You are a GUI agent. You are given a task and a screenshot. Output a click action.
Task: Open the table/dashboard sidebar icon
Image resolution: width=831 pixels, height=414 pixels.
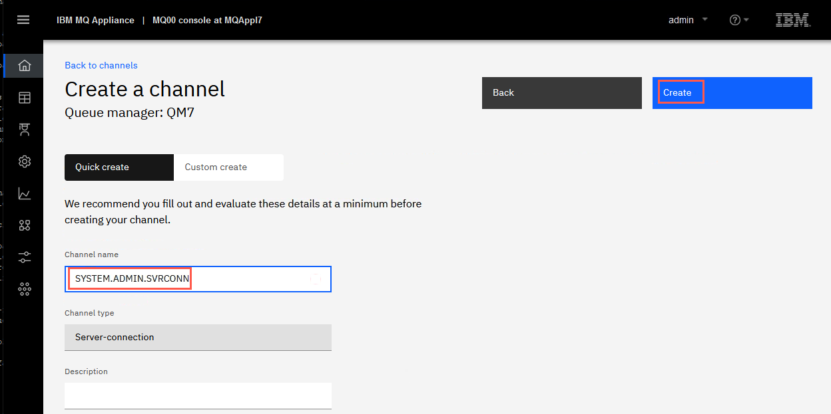click(25, 98)
